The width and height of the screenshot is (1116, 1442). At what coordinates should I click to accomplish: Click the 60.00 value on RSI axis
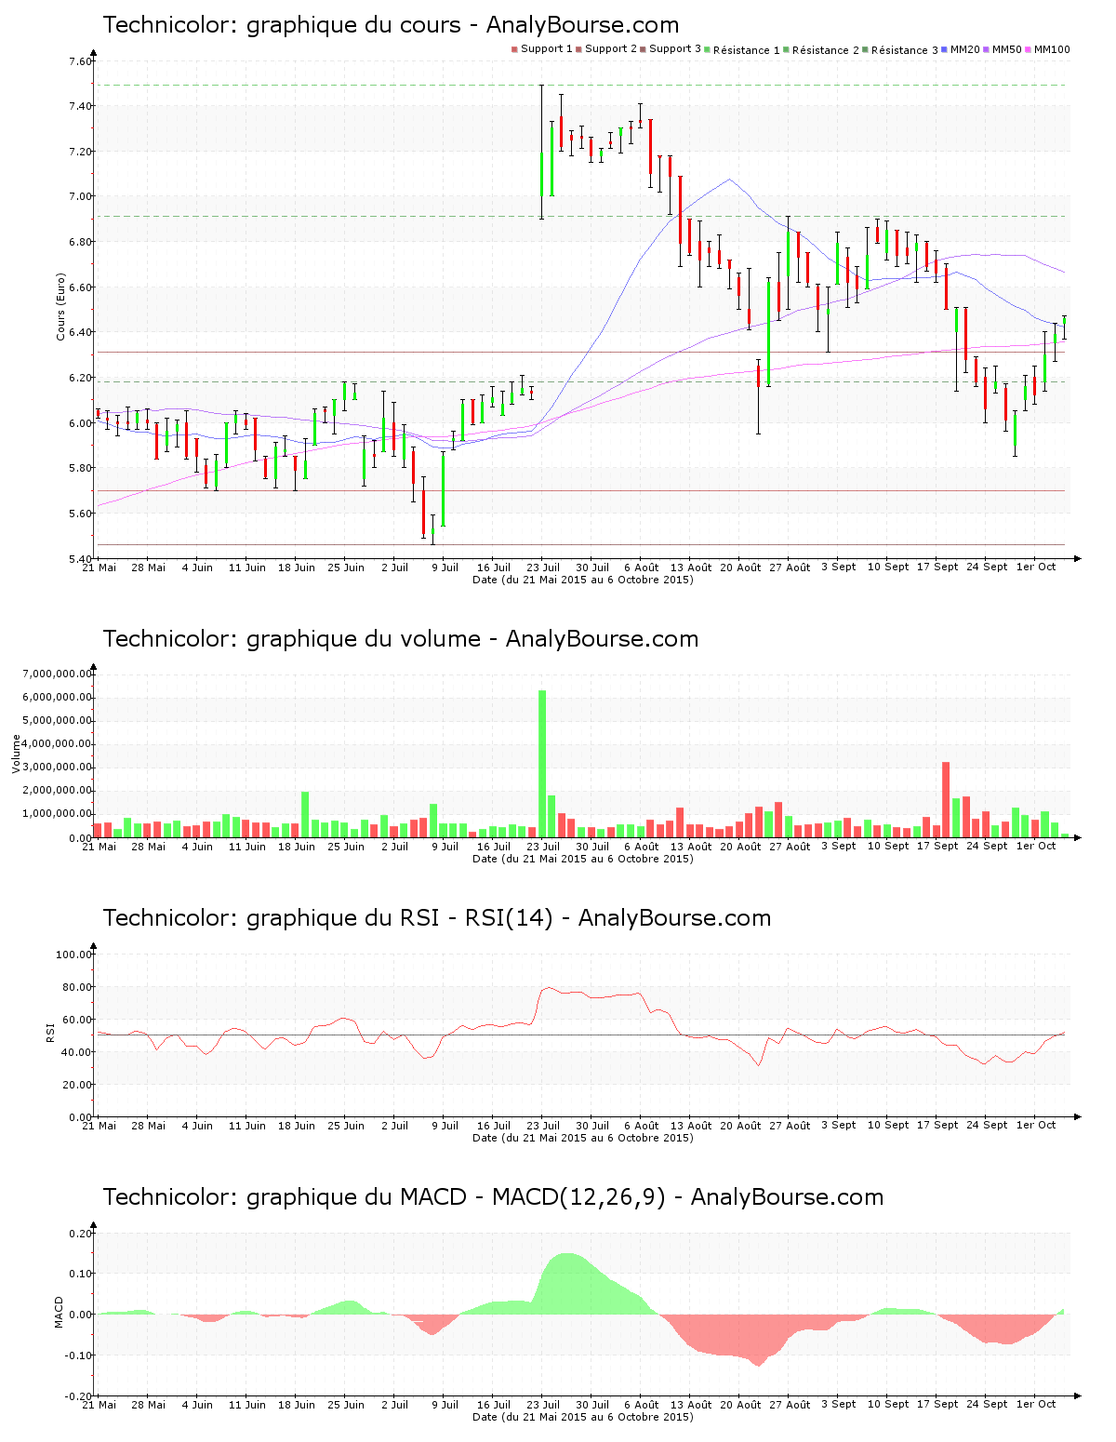(x=77, y=1020)
